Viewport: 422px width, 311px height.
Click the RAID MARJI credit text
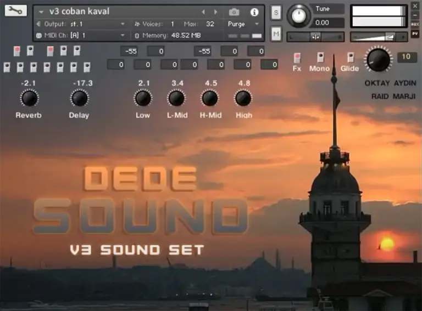click(393, 96)
